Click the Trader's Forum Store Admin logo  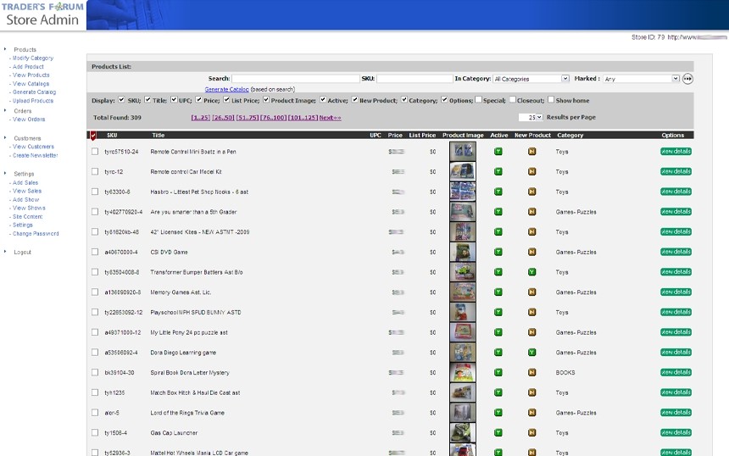tap(42, 15)
